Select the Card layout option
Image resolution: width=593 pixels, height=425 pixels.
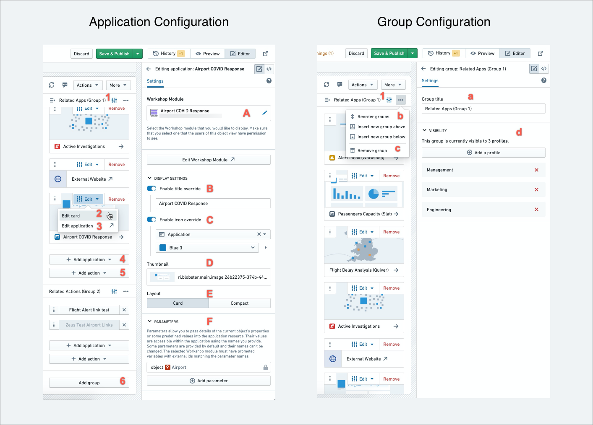pos(178,303)
